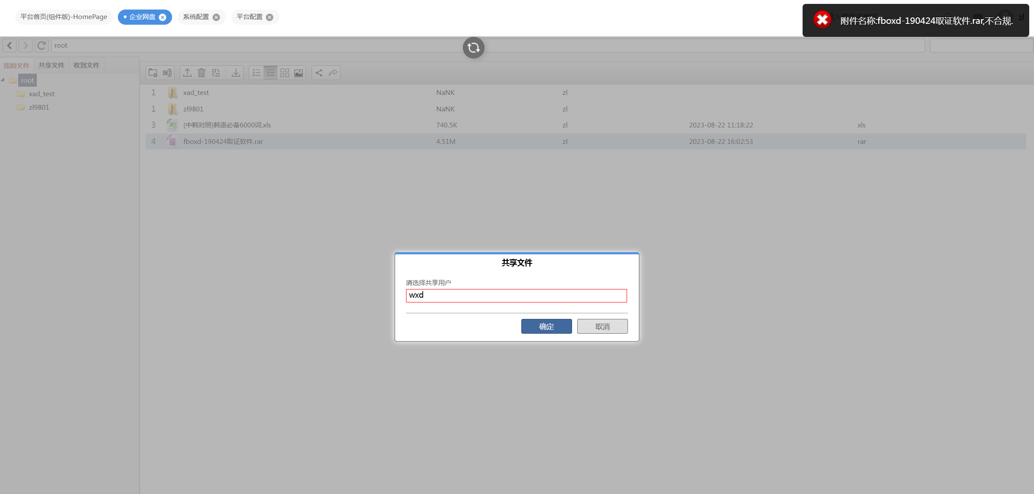The width and height of the screenshot is (1034, 494).
Task: Click the trash delete icon
Action: pos(202,73)
